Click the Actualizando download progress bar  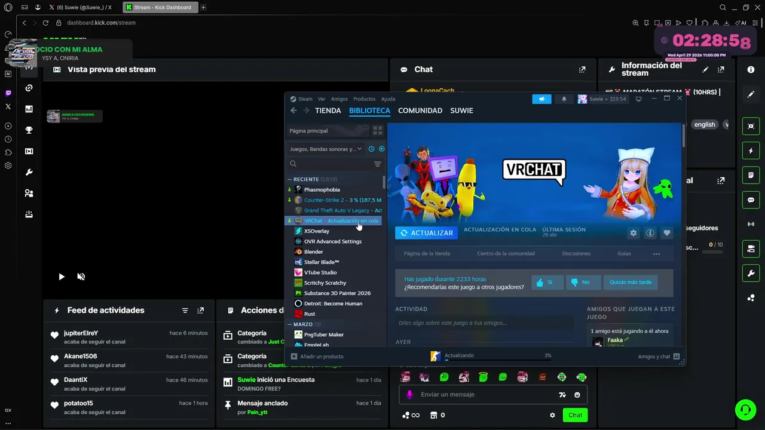(x=498, y=361)
